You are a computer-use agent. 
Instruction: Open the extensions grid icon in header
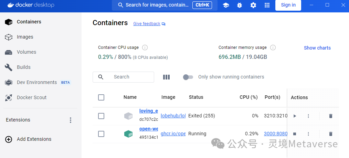(267, 5)
